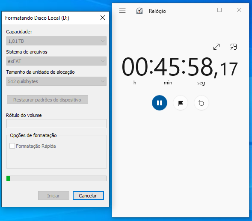This screenshot has height=221, width=252.
Task: Click the Iniciar button
Action: point(53,196)
